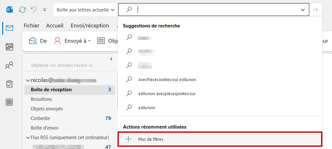Collapse the Flux RSS folder group

pos(28,138)
